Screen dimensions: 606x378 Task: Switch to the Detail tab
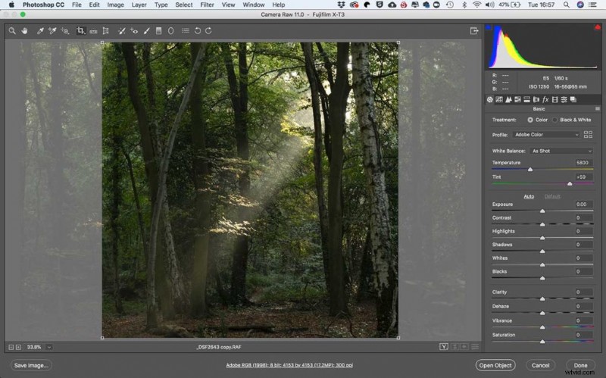click(508, 100)
